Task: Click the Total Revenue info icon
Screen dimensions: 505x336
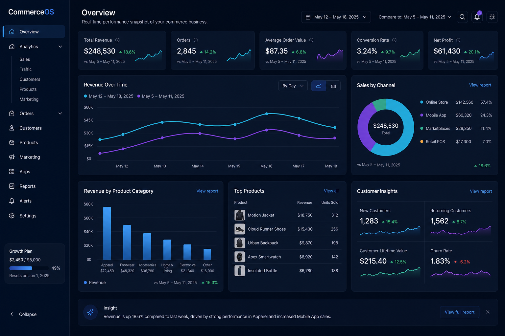Action: [x=117, y=40]
